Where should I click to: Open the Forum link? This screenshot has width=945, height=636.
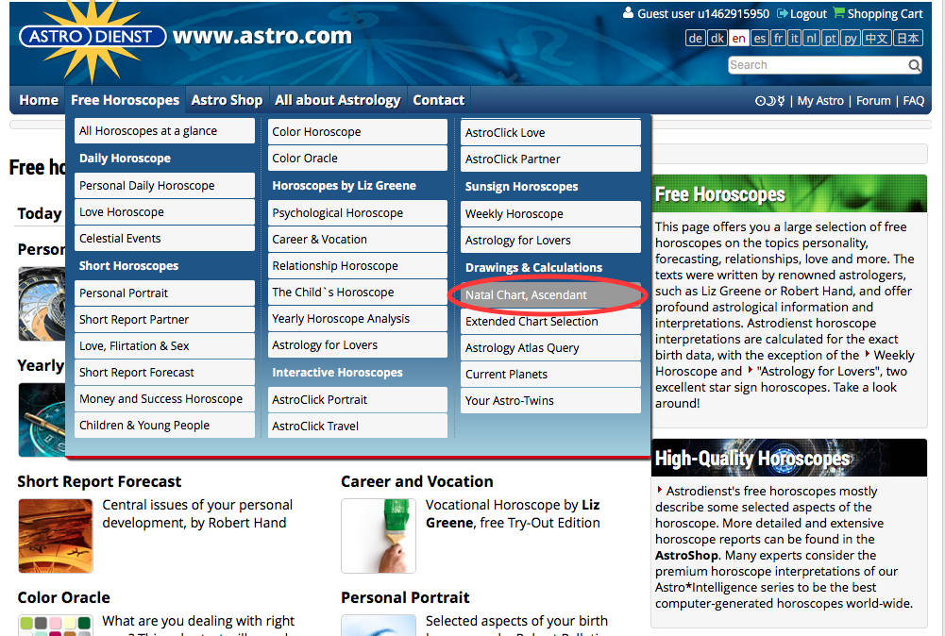pyautogui.click(x=873, y=101)
